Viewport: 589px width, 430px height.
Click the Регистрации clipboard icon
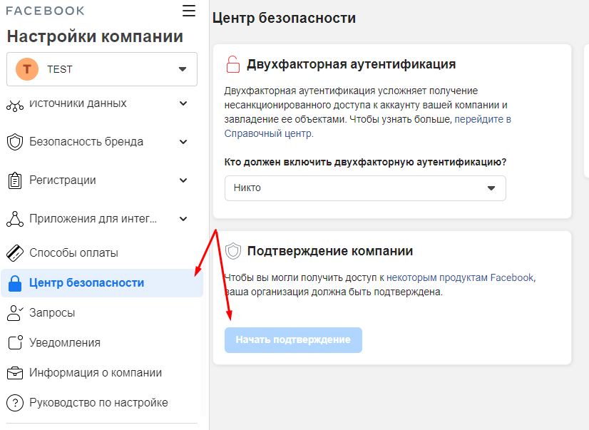point(15,180)
